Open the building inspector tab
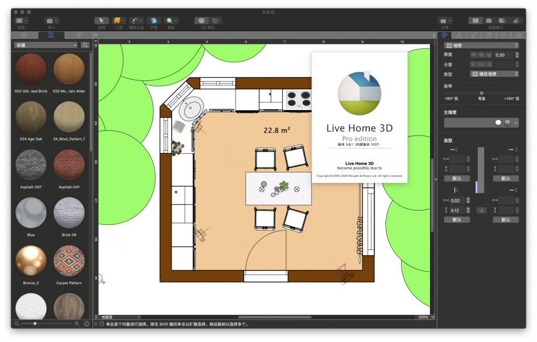Screen dimensions: 537x342 518,35
